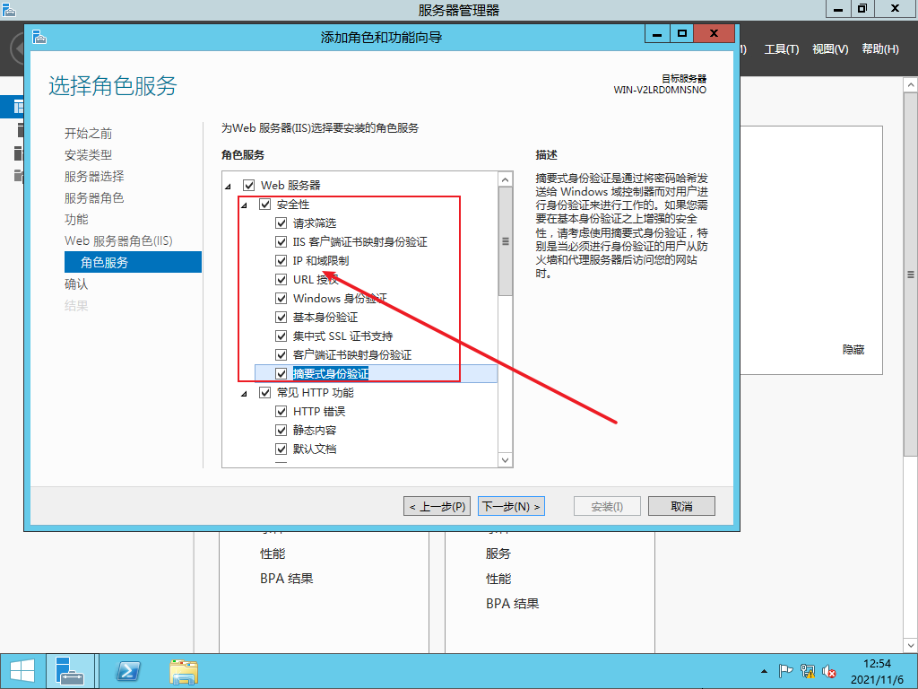This screenshot has height=689, width=918.
Task: Click Server Manager scrollbar down arrow
Action: coord(911,646)
